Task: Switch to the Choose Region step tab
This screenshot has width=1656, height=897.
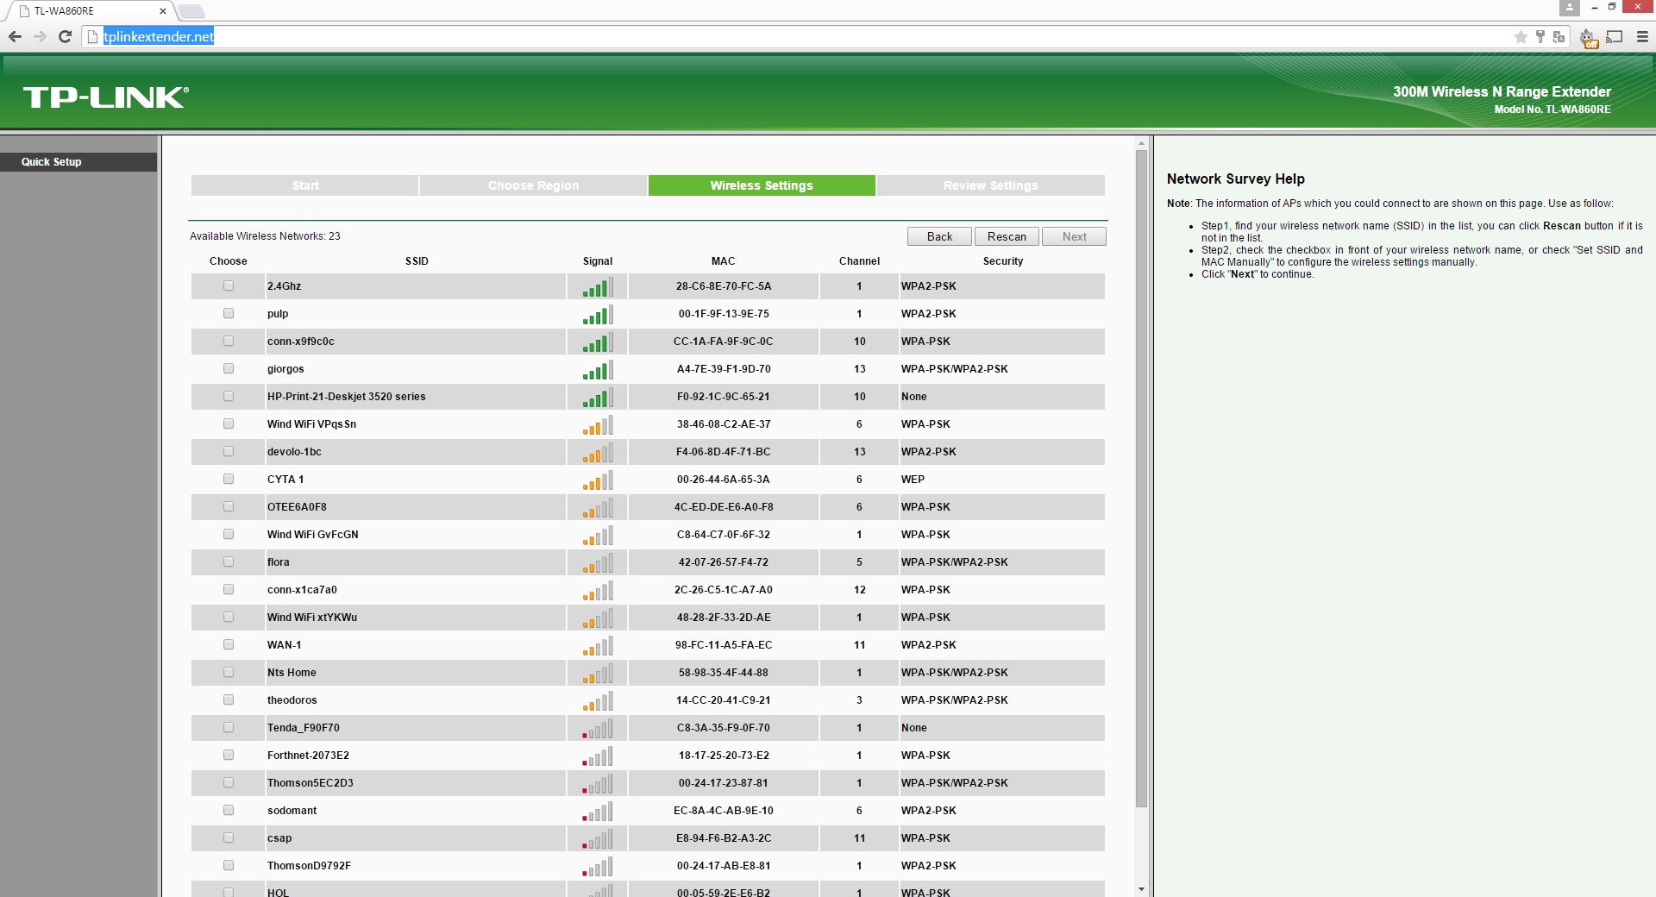Action: click(x=533, y=185)
